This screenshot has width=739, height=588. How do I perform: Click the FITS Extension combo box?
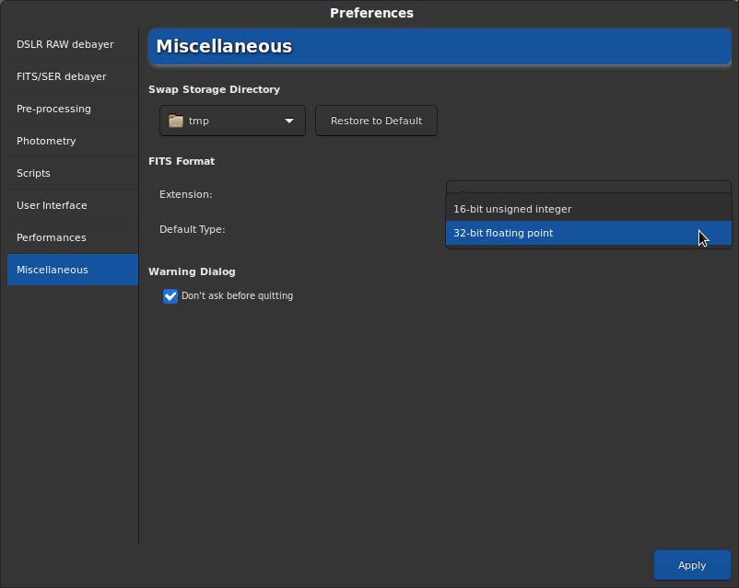(588, 187)
